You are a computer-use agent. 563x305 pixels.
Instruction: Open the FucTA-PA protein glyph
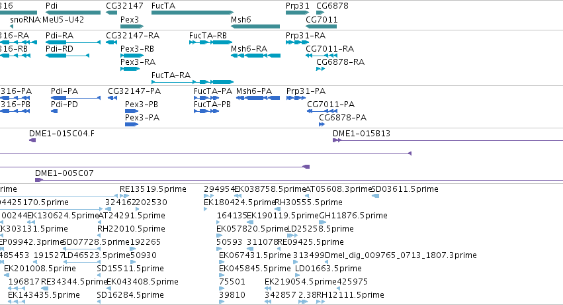tap(206, 98)
